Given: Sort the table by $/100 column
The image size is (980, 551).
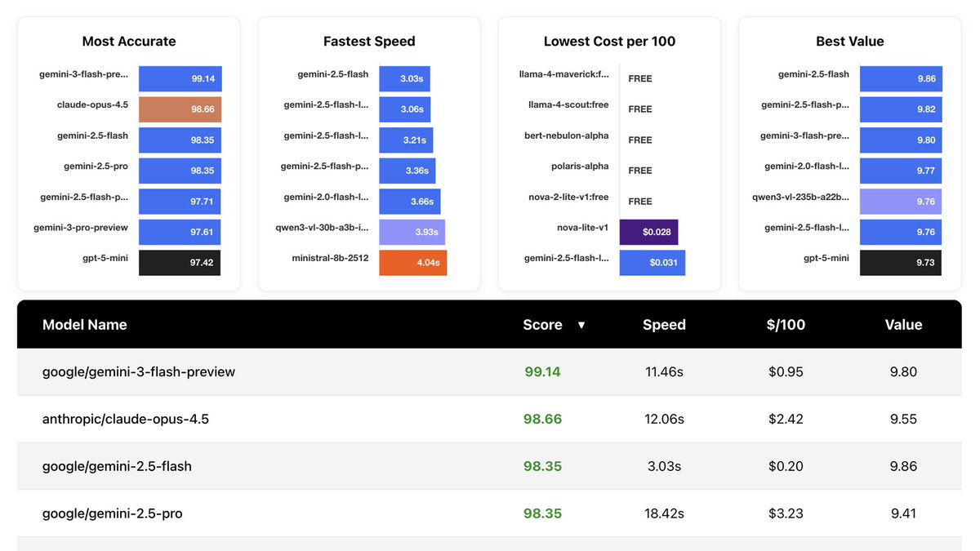Looking at the screenshot, I should (x=786, y=325).
